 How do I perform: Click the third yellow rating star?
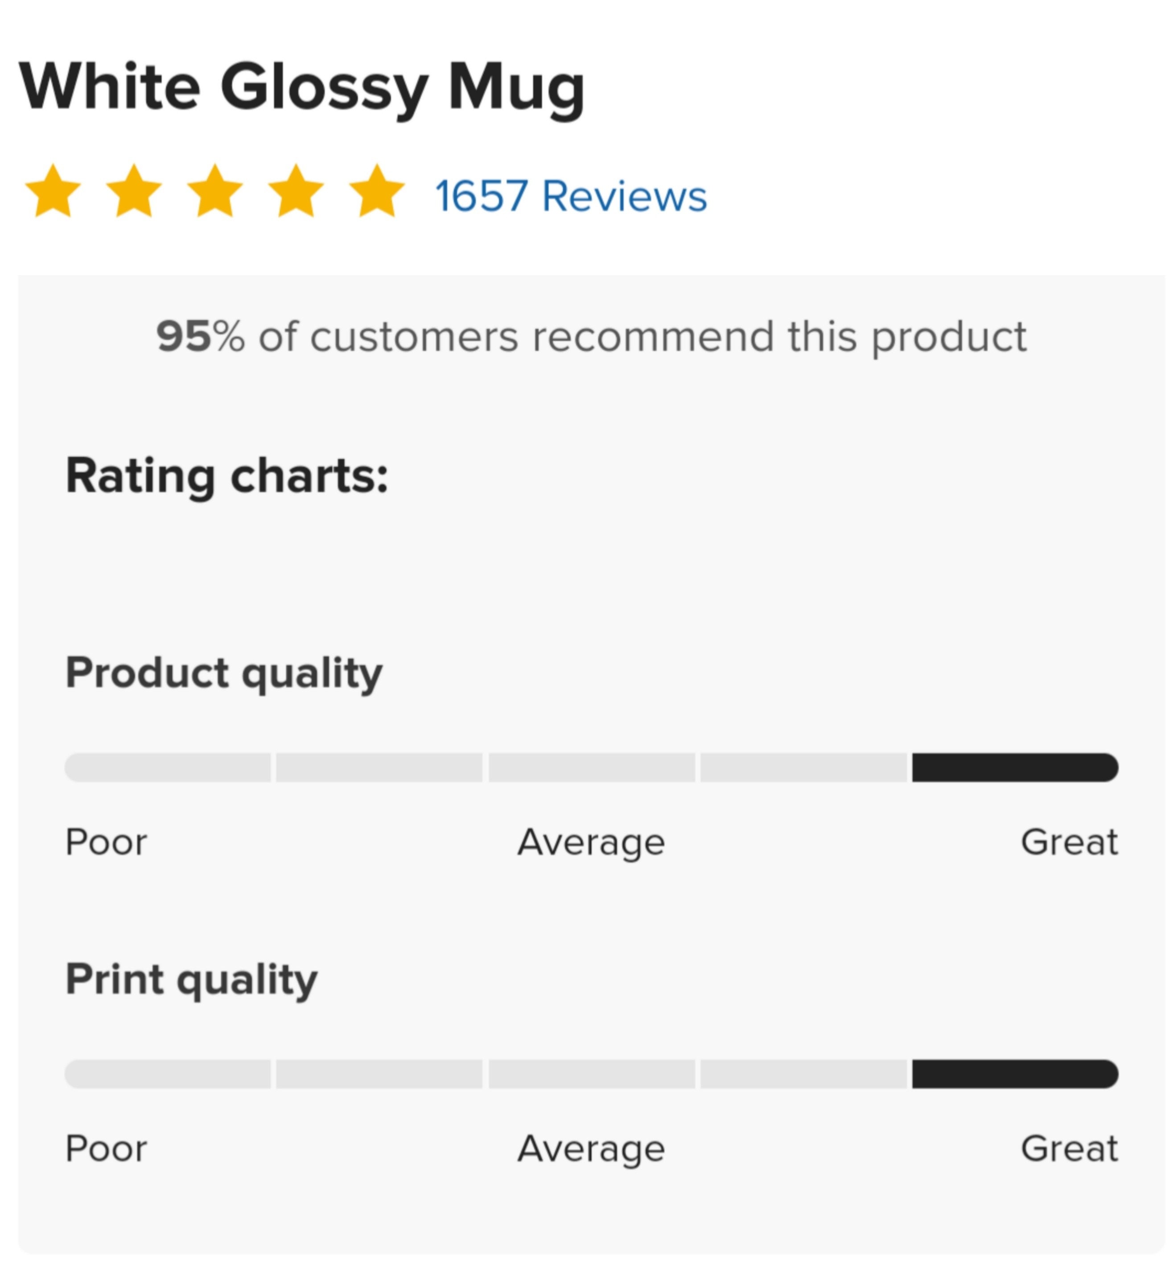point(215,192)
